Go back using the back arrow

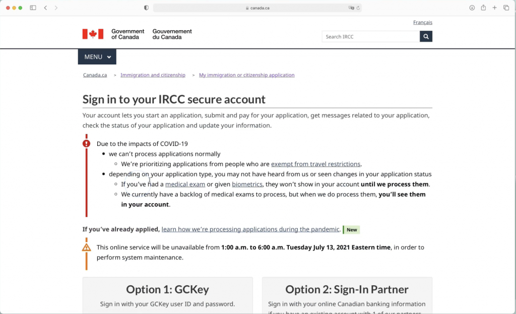point(45,8)
